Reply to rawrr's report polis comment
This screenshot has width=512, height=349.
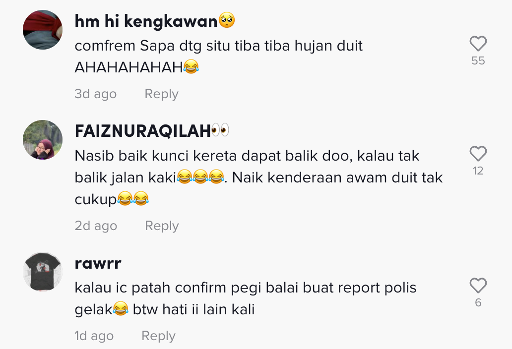coord(158,336)
